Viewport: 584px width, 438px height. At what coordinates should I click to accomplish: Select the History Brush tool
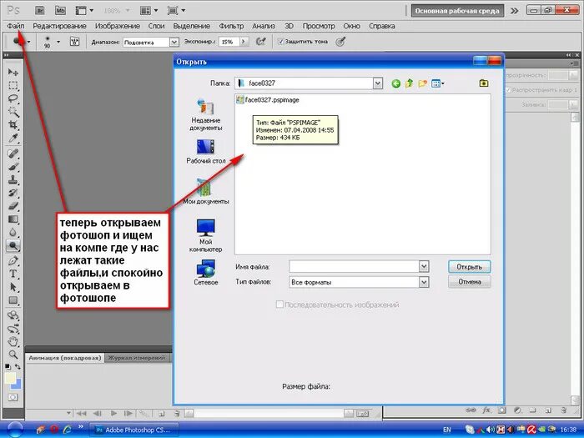[13, 193]
